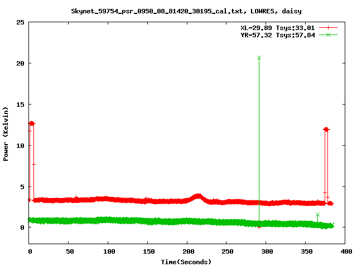The width and height of the screenshot is (357, 267).
Task: Click y-axis tick label 15
Action: click(x=20, y=105)
